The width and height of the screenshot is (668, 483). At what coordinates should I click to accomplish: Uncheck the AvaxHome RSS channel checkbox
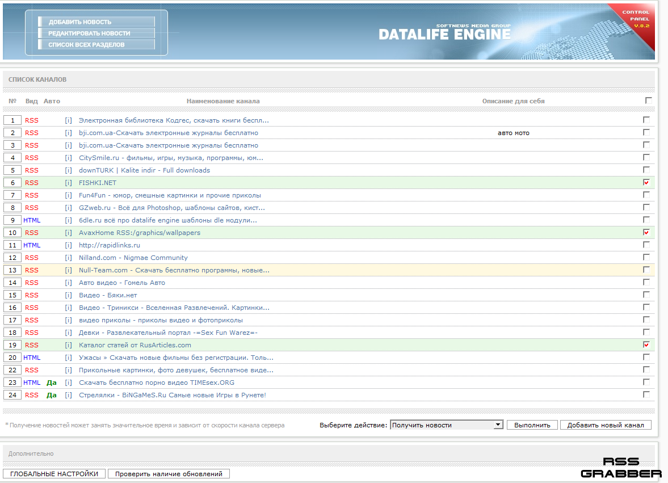646,232
